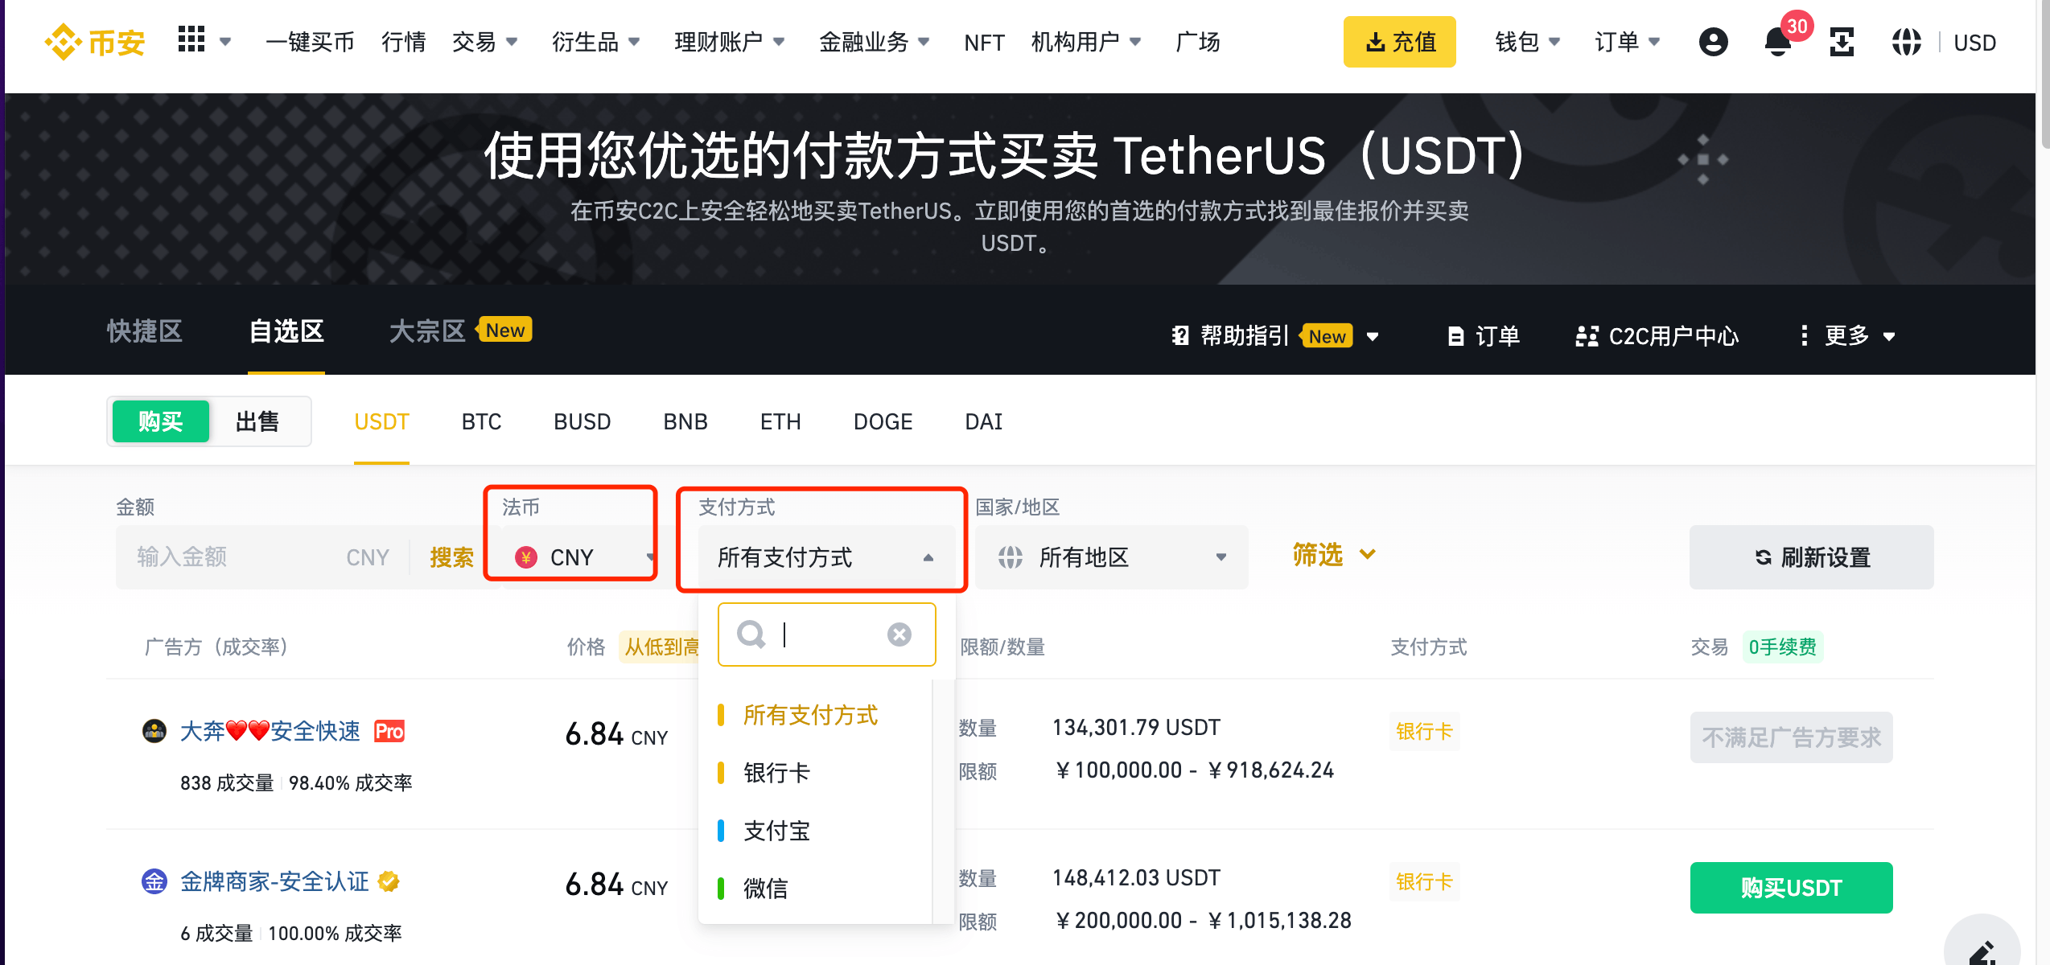Open the language globe icon
Image resolution: width=2050 pixels, height=965 pixels.
[1906, 42]
